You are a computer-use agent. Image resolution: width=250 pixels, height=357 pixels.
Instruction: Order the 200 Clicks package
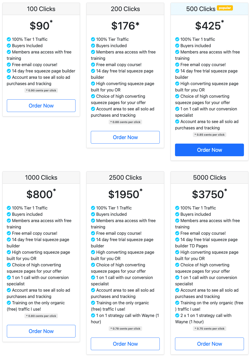(125, 137)
